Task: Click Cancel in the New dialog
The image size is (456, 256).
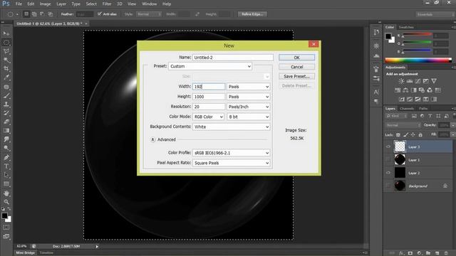Action: [x=296, y=67]
